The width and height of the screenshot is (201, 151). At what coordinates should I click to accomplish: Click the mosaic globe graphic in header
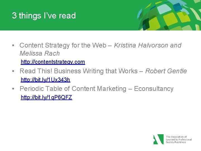pyautogui.click(x=169, y=15)
